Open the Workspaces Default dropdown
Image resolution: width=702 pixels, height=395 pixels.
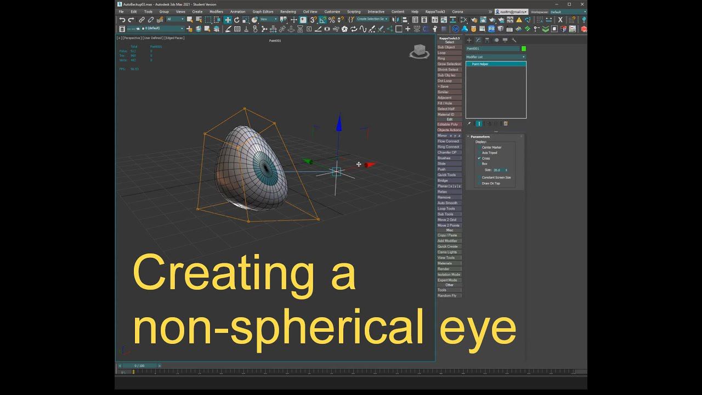click(x=567, y=12)
